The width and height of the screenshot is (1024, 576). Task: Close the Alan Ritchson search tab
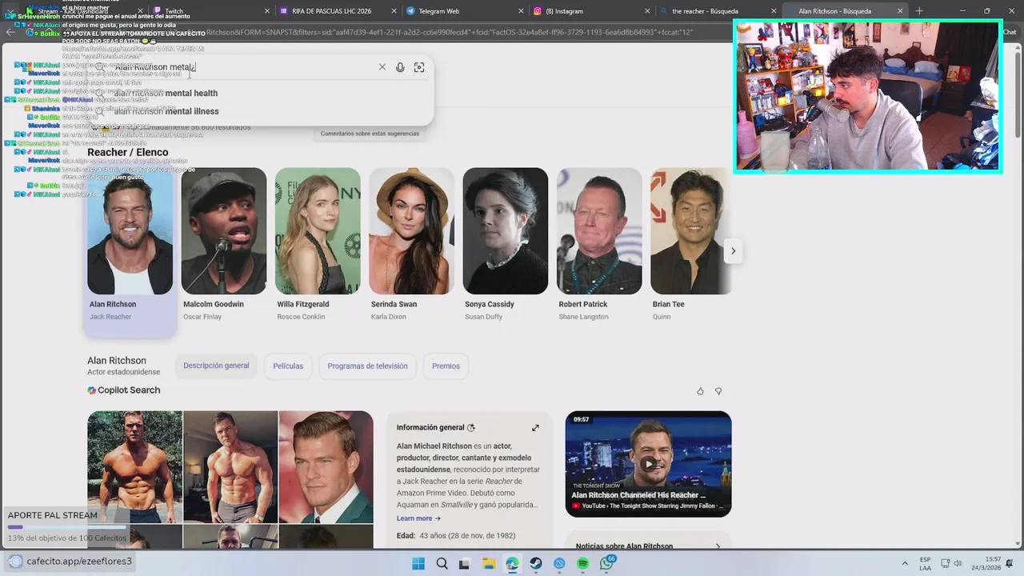[x=900, y=11]
